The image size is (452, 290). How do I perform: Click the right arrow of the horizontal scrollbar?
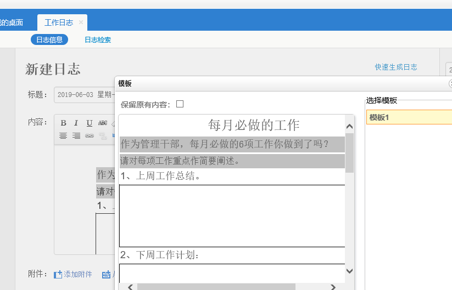[x=333, y=287]
